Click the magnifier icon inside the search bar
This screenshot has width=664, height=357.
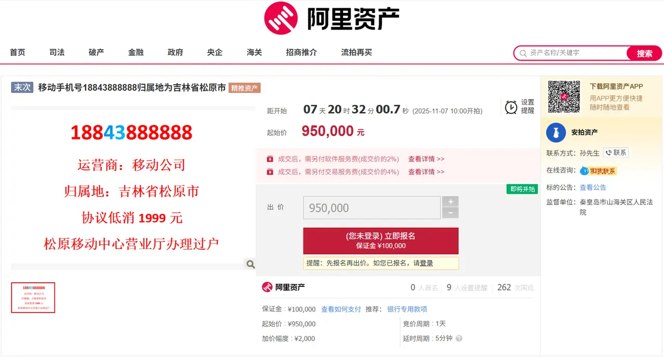(522, 53)
